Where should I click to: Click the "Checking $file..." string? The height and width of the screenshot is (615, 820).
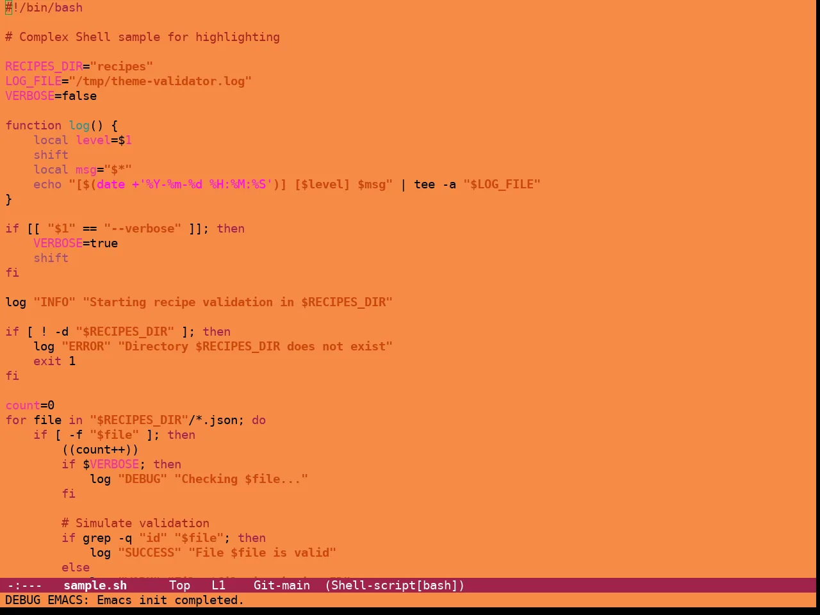coord(242,479)
